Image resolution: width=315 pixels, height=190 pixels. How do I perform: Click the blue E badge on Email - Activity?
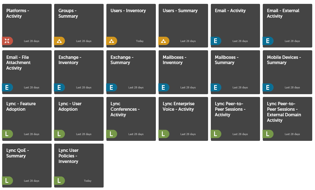pos(216,41)
